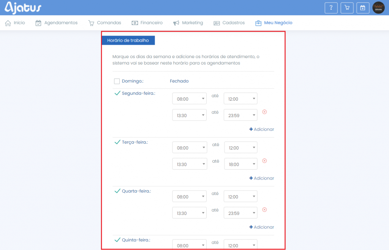Screen dimensions: 389x250
Task: Add a time slot to Segunda-feira
Action: click(261, 129)
